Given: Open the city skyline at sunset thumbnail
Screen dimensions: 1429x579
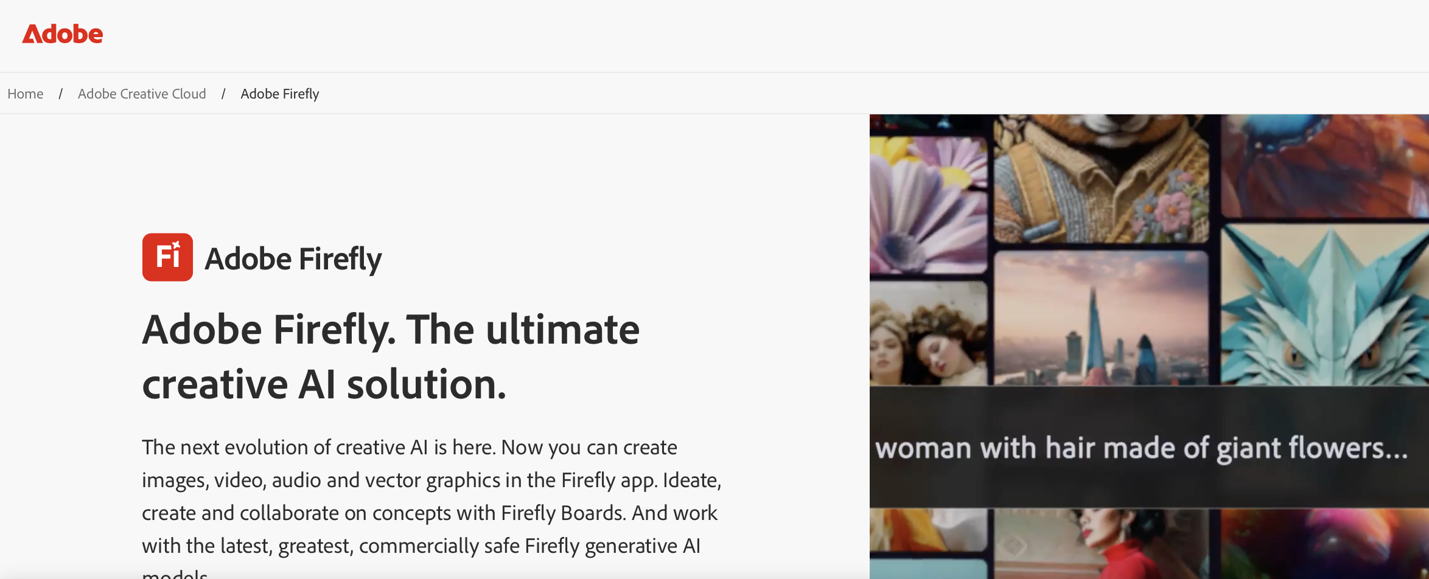Looking at the screenshot, I should pos(1101,318).
